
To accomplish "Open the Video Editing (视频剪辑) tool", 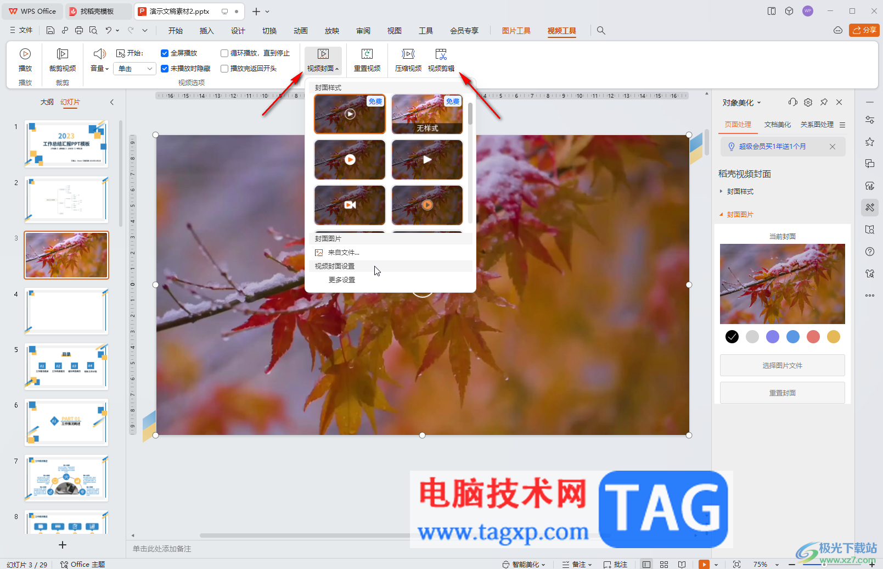I will (441, 60).
